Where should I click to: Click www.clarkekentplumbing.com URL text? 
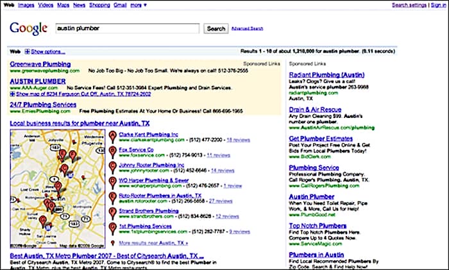[x=152, y=140]
